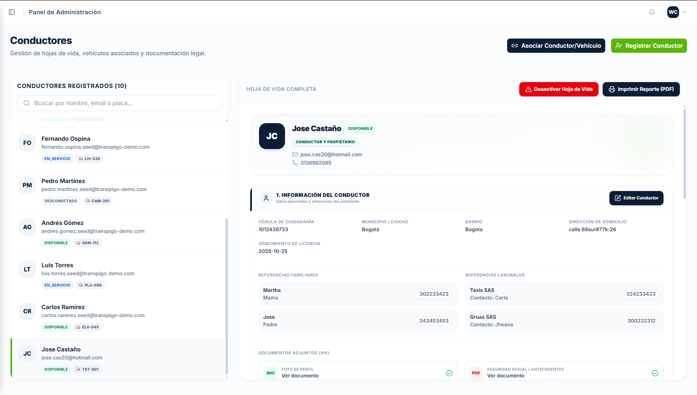Click the search magnifier icon
This screenshot has height=395, width=697.
pos(26,103)
